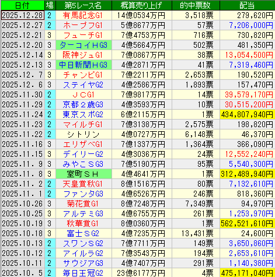Click the 概算売り上げ column header
The image size is (275, 277).
(x=142, y=5)
